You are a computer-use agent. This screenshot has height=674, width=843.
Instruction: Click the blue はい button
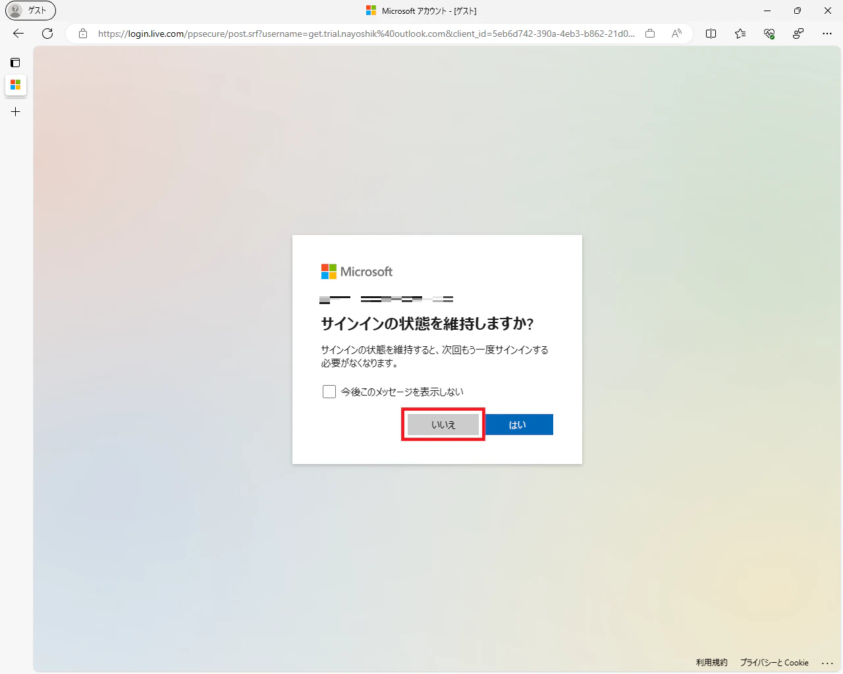point(518,425)
